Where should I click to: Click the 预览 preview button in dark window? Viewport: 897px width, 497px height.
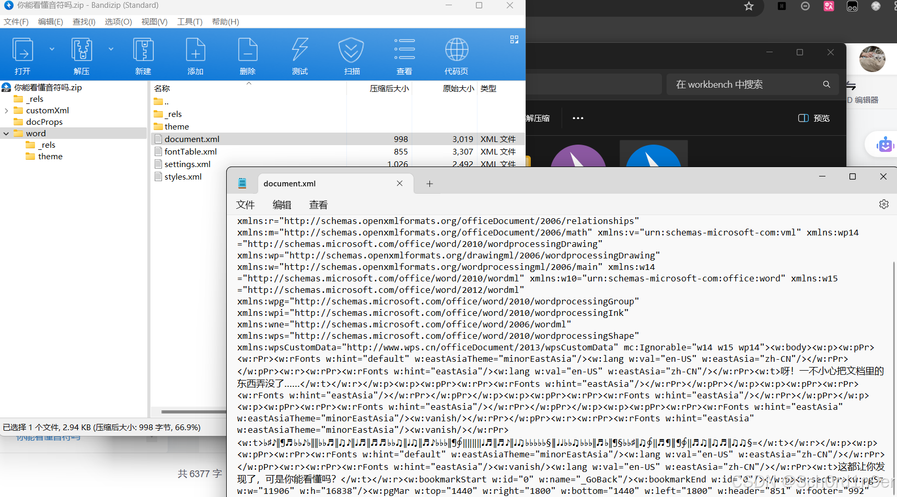click(814, 118)
